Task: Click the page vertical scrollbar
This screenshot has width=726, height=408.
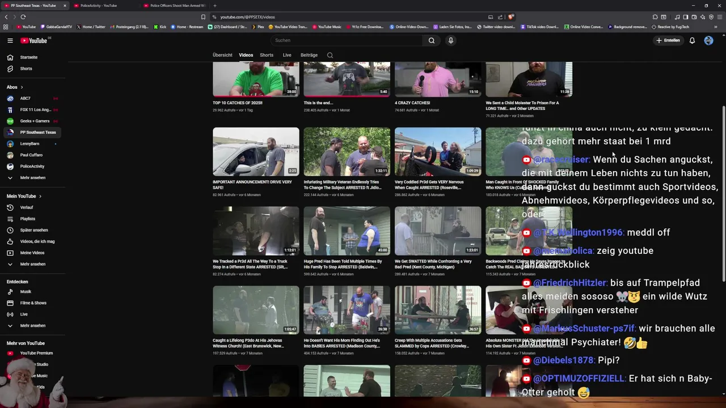Action: [723, 193]
